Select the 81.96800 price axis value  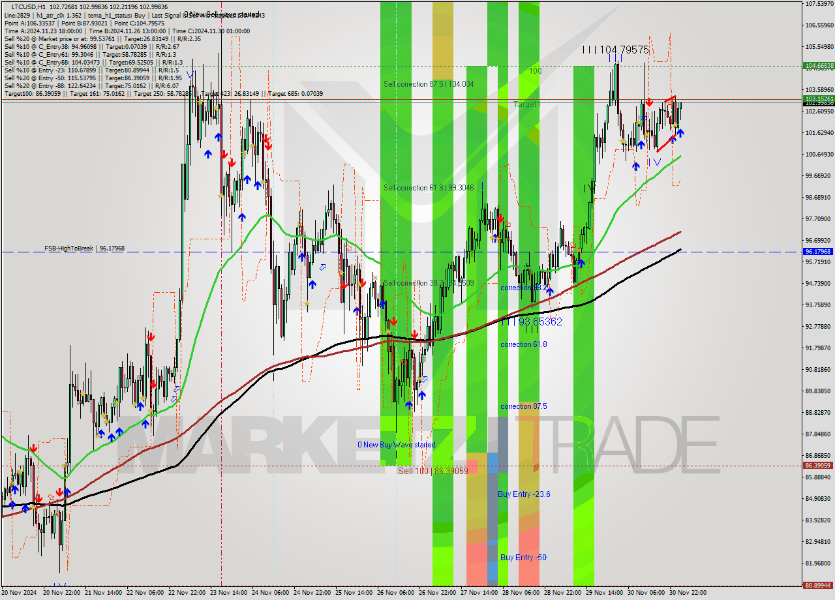(x=819, y=563)
